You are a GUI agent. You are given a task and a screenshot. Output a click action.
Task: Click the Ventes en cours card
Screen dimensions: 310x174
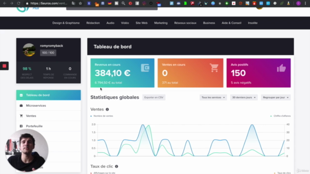pyautogui.click(x=190, y=73)
